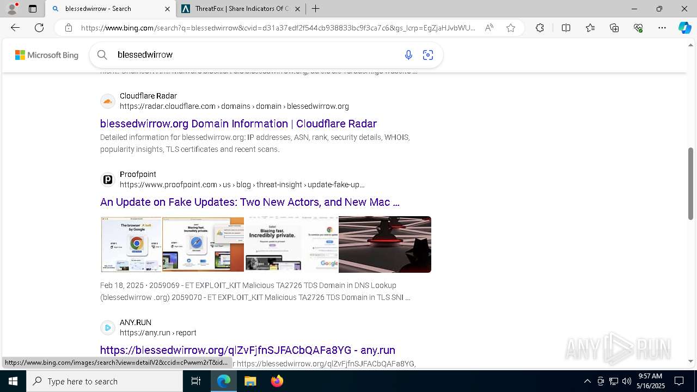The width and height of the screenshot is (697, 392).
Task: Open dark hooded figures thumbnail
Action: pyautogui.click(x=385, y=244)
